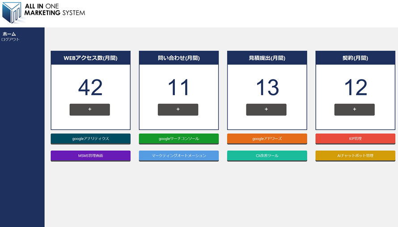Screen dimensions: 398x227
Task: Click the WEBアクセス数(月間) card header
Action: [x=91, y=58]
